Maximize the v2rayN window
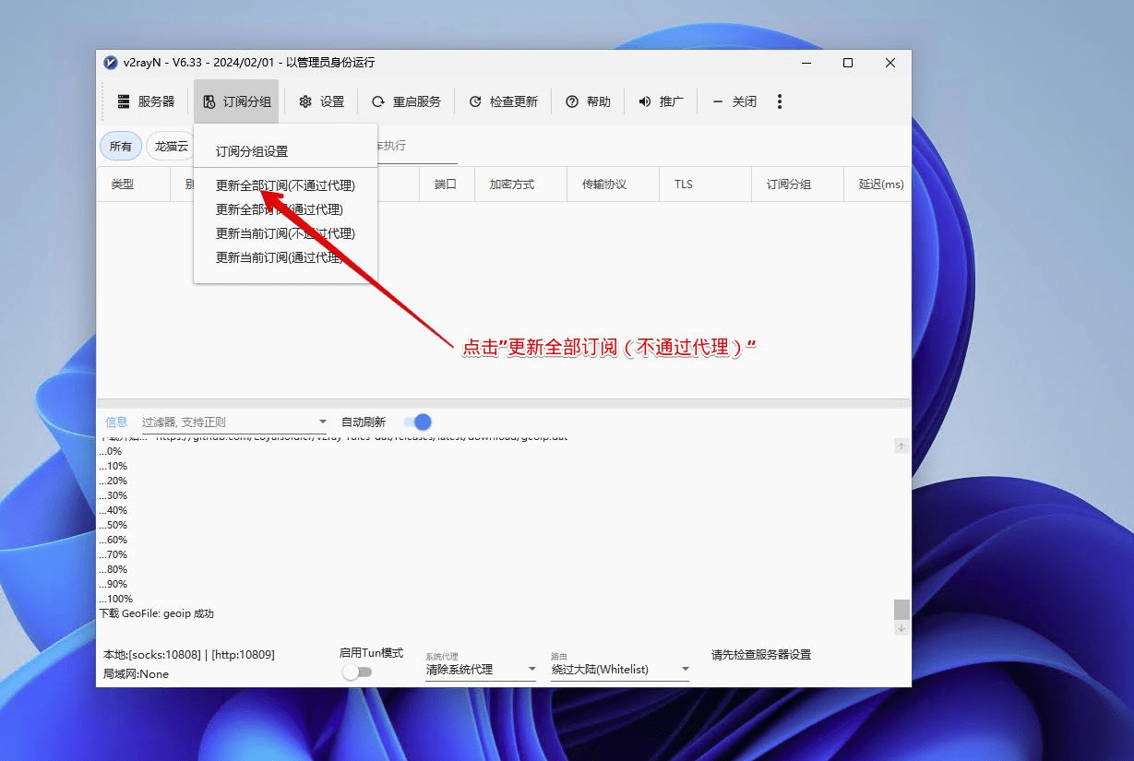Image resolution: width=1134 pixels, height=761 pixels. tap(848, 63)
